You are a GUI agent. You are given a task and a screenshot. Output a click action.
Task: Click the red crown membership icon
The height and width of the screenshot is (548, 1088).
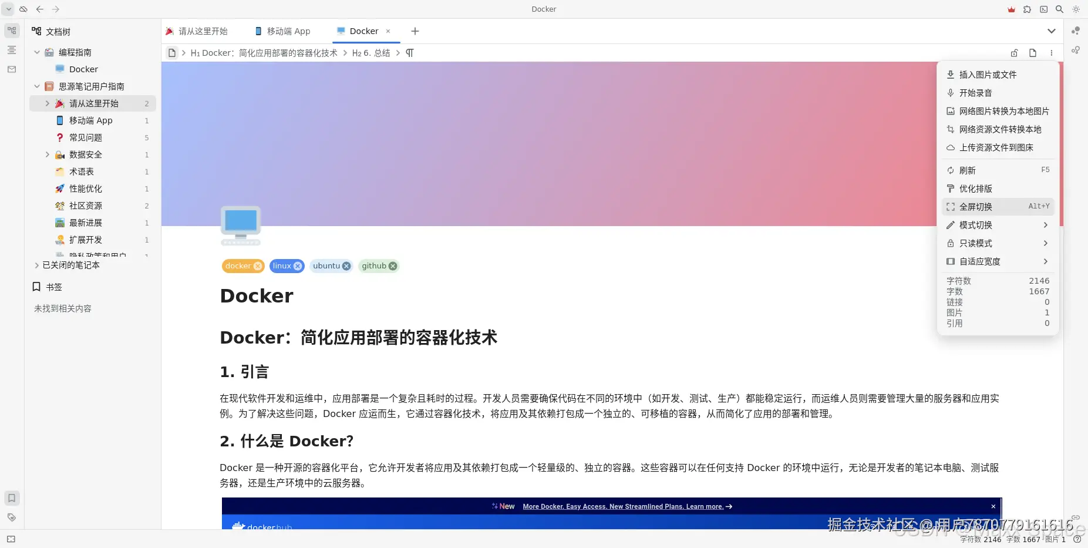[x=1011, y=9]
